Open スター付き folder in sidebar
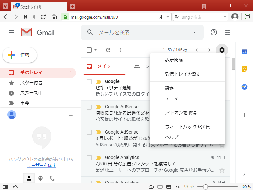 tap(38, 83)
